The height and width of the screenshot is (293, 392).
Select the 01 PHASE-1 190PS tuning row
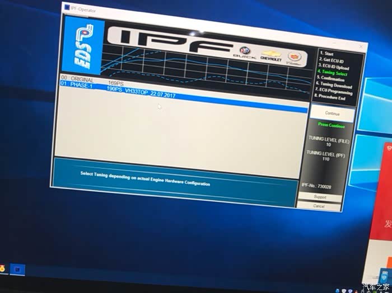coord(184,97)
